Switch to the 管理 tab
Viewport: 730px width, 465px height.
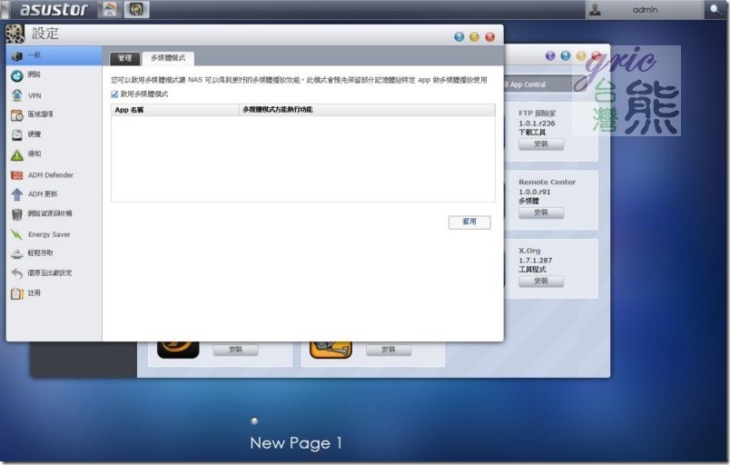tap(124, 58)
